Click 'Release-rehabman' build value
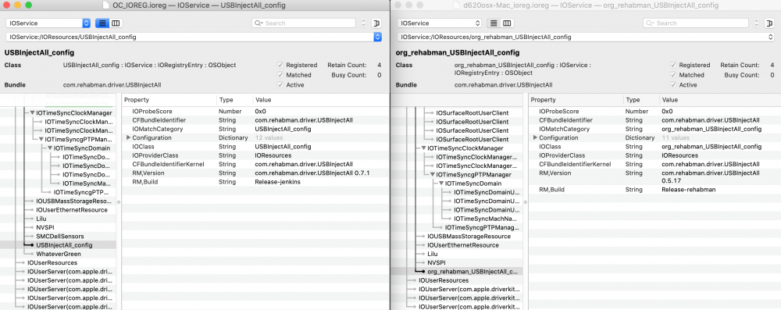The width and height of the screenshot is (781, 310). point(688,190)
